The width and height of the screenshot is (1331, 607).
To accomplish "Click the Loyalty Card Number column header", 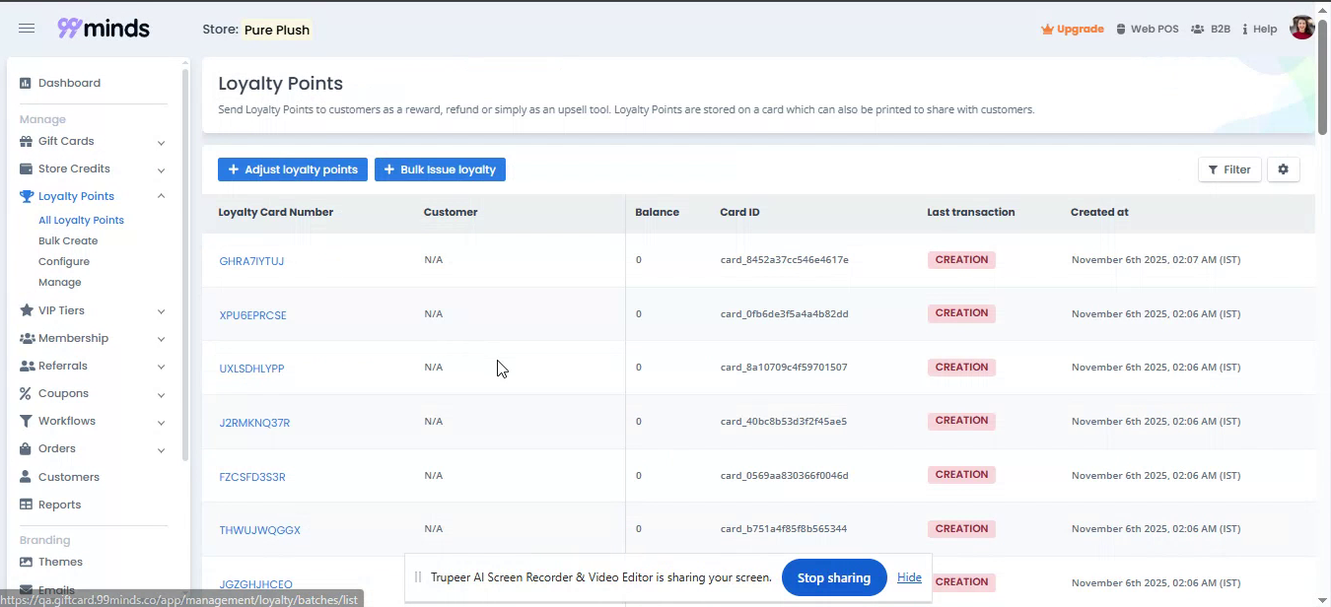I will point(276,212).
